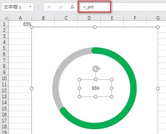166x134 pixels.
Task: Select row 1 header
Action: tap(4, 24)
